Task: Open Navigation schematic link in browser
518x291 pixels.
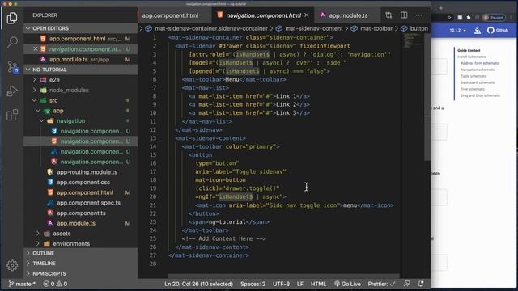Action: [x=478, y=70]
